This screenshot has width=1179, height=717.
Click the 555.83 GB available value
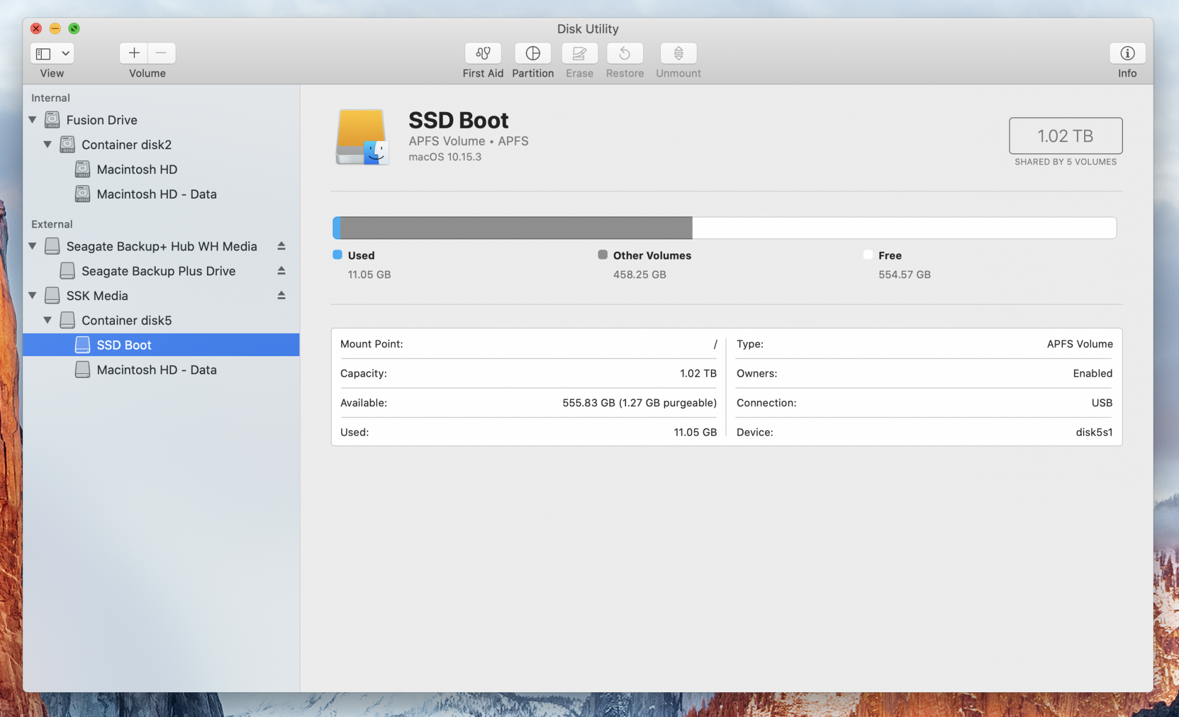point(640,403)
